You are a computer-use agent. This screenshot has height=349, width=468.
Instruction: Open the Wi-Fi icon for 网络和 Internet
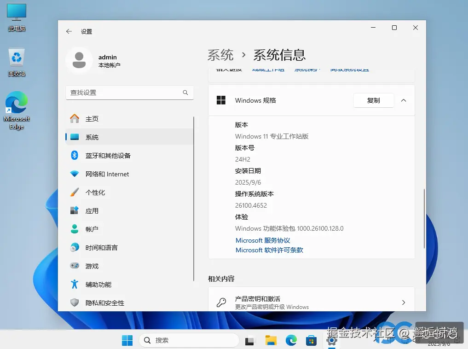point(75,174)
